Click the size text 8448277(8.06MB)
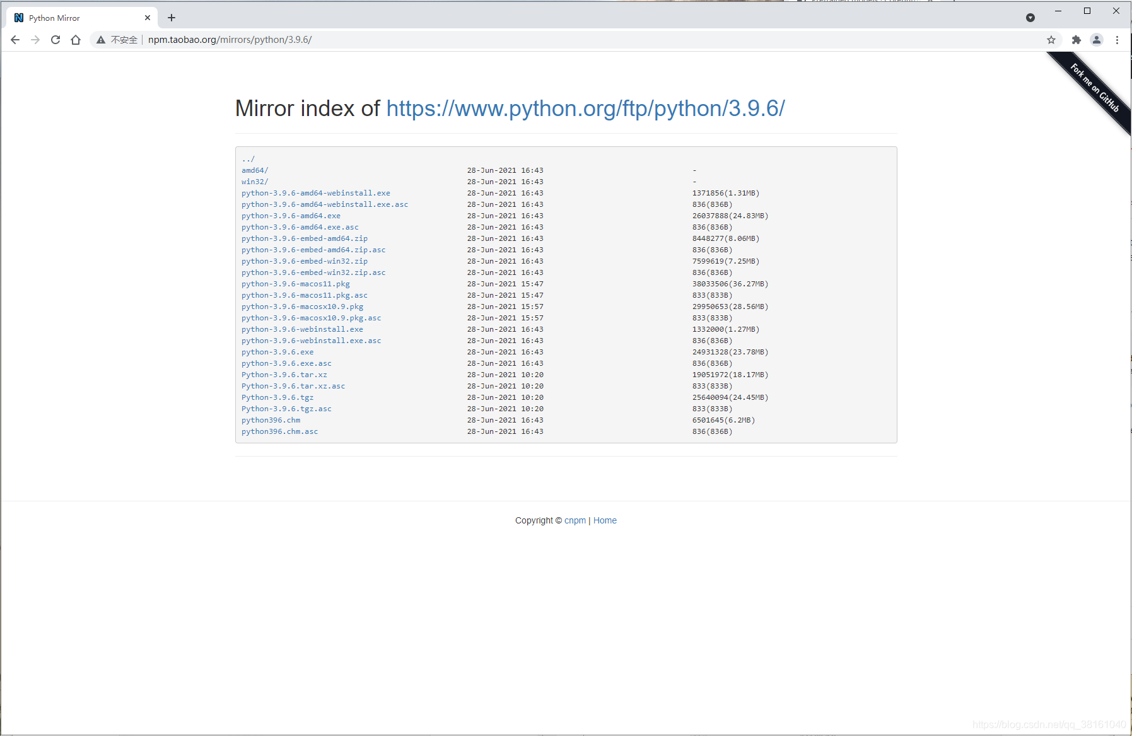The width and height of the screenshot is (1132, 736). (x=726, y=238)
